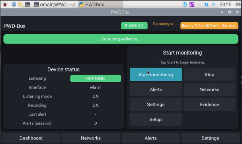This screenshot has height=144, width=242.
Task: Click the orange Capturing evi... header text
Action: point(165,24)
